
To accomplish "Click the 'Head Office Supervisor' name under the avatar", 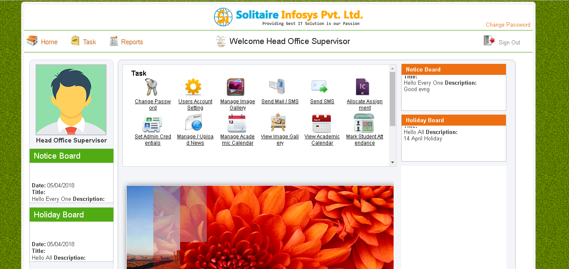I will click(x=72, y=140).
